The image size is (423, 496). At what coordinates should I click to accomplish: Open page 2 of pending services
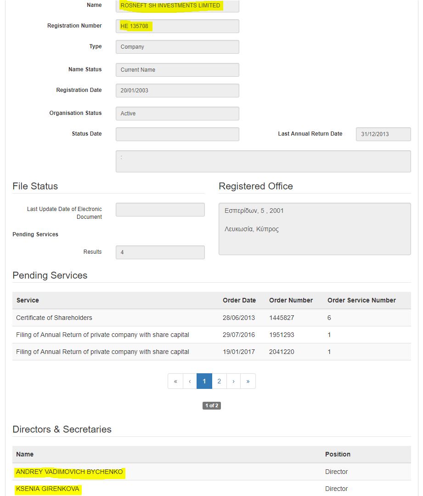pyautogui.click(x=219, y=381)
